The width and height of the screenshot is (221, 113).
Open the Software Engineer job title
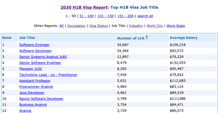click(34, 45)
